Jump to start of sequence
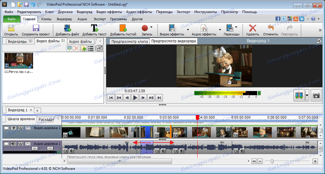The width and height of the screenshot is (325, 174). pyautogui.click(x=111, y=98)
